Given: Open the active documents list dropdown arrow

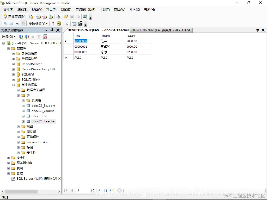Looking at the screenshot, I should [x=258, y=30].
